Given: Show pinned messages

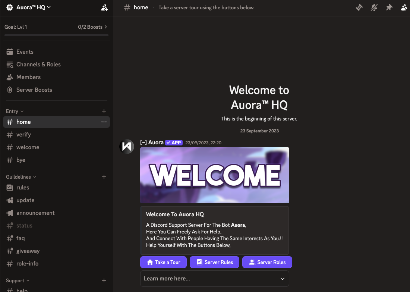Looking at the screenshot, I should tap(389, 7).
